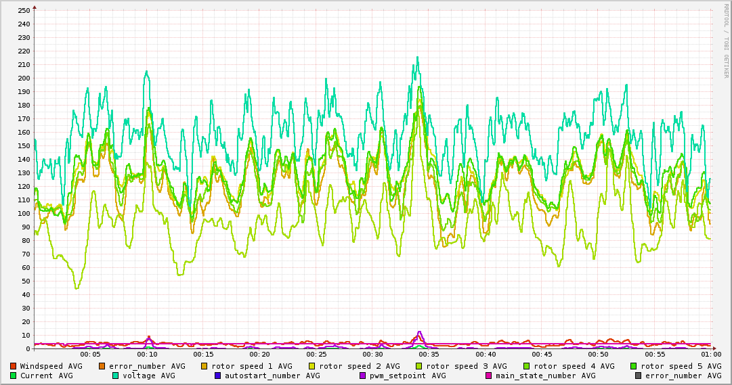Click the 00:10 time axis label
The image size is (732, 385).
tap(147, 354)
